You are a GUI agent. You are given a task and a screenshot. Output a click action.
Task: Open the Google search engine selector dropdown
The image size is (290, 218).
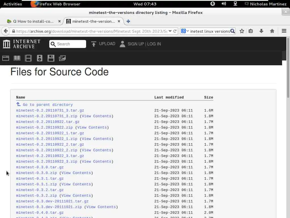185,31
